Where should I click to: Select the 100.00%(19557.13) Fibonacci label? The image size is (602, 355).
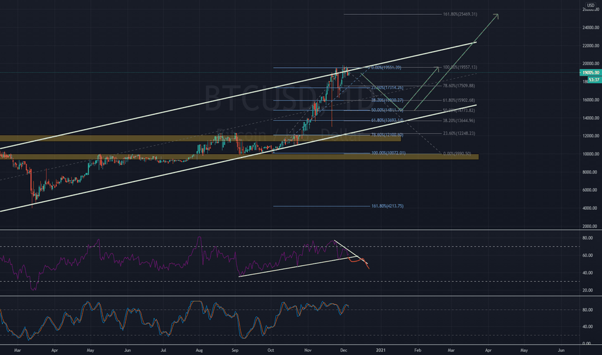coord(460,67)
